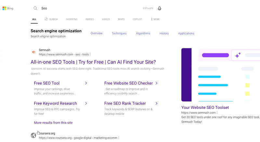Expand chevron next to Free SEO Tool
Viewport: 260px width, 142px height.
tap(86, 83)
